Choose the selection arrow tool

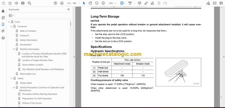tap(84, 3)
